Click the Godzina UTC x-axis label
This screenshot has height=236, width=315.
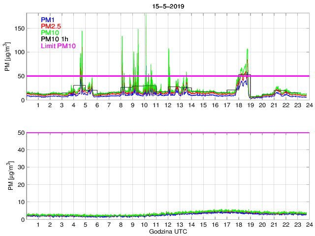[167, 231]
